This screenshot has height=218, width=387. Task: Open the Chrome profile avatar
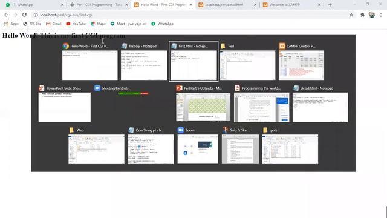[372, 15]
